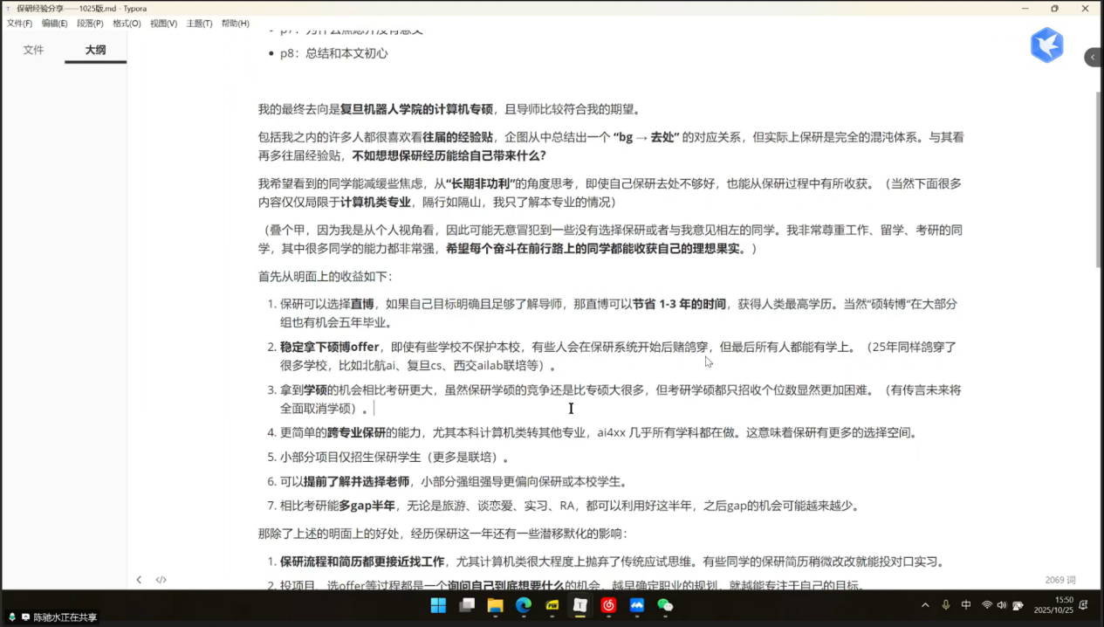Open the blue meeting app taskbar icon
This screenshot has height=627, width=1104.
click(x=637, y=605)
